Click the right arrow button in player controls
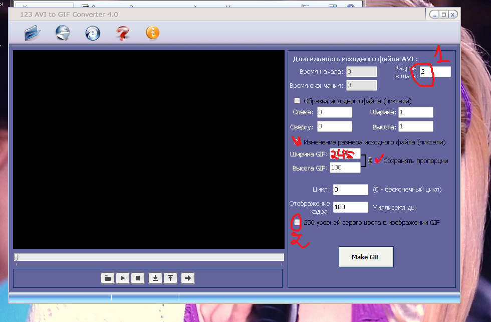 click(188, 278)
